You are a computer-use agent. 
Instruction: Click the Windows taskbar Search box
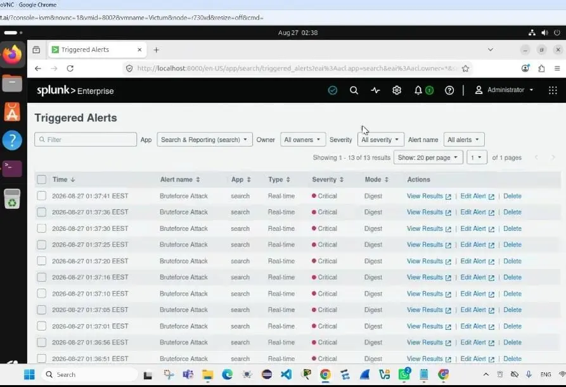(90, 375)
